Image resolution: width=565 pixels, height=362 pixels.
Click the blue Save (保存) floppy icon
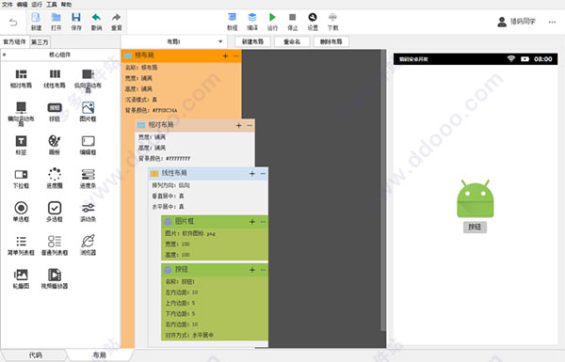pos(76,18)
